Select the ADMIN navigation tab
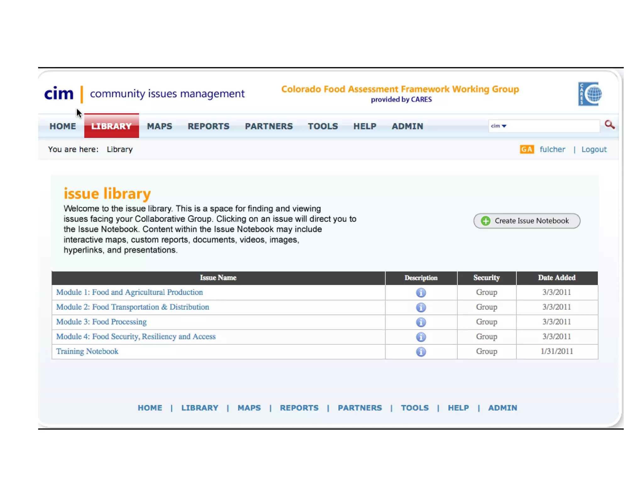Viewport: 644px width, 498px height. pos(407,126)
